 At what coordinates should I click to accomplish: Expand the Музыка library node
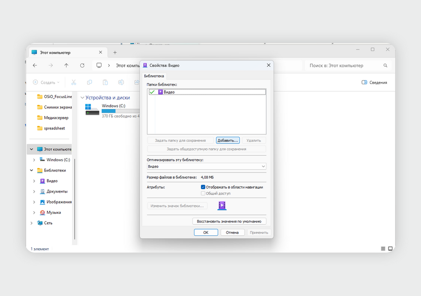tap(34, 212)
